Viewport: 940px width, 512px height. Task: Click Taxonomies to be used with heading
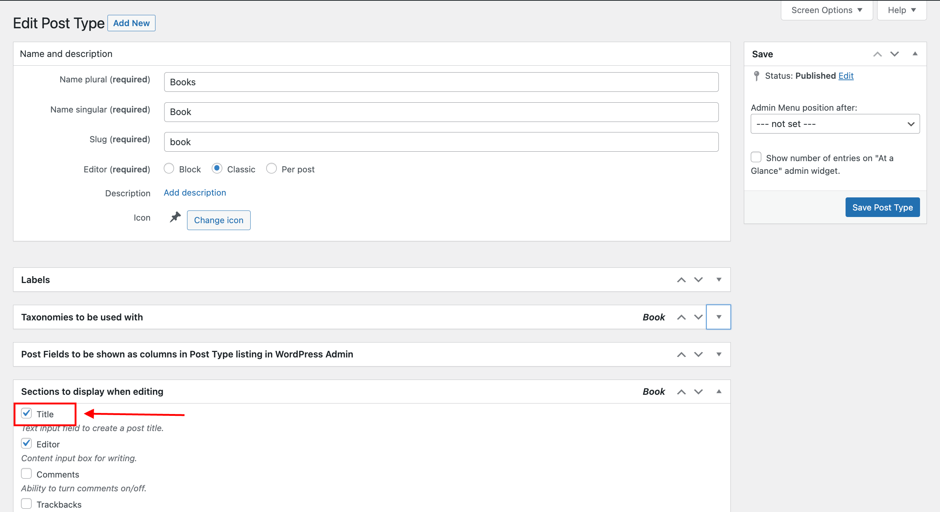click(x=82, y=317)
